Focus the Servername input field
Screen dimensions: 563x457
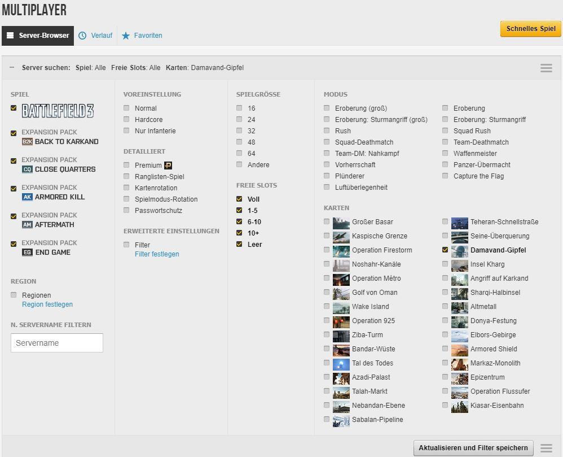(57, 343)
